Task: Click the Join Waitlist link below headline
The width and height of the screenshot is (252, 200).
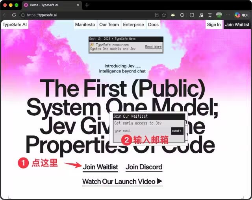Action: pos(100,167)
